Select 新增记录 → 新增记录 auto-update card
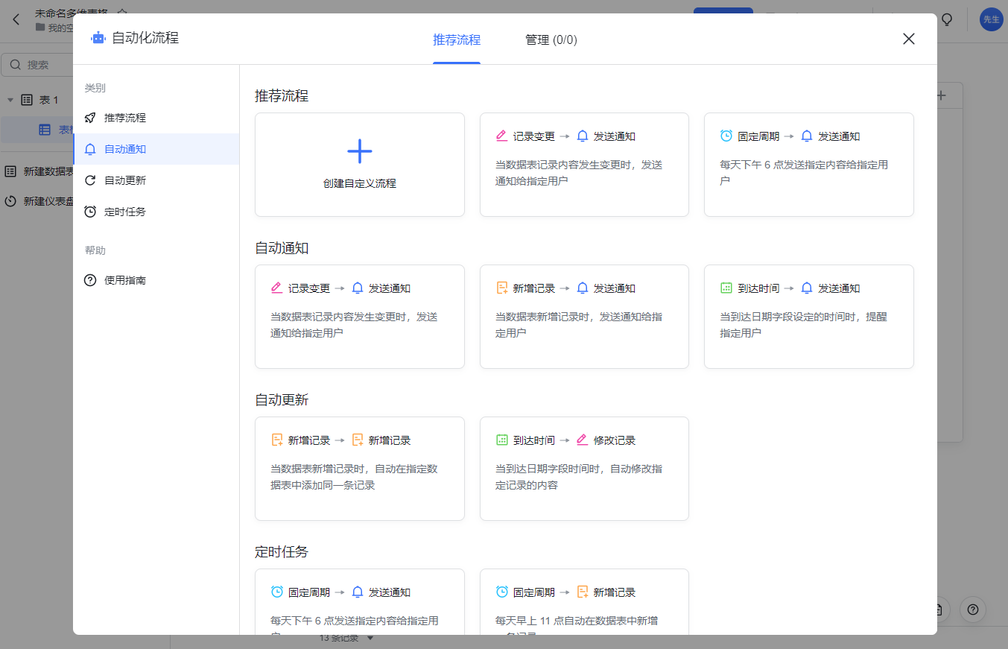 click(x=359, y=468)
